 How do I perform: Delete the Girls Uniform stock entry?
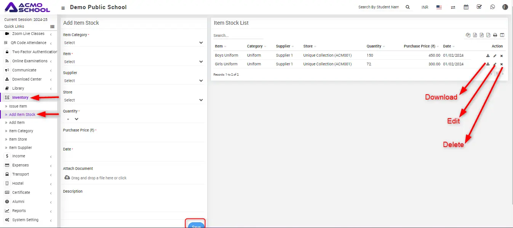502,64
